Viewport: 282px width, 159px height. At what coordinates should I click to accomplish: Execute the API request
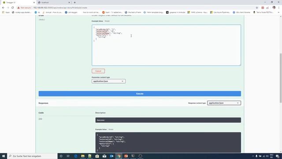(140, 94)
